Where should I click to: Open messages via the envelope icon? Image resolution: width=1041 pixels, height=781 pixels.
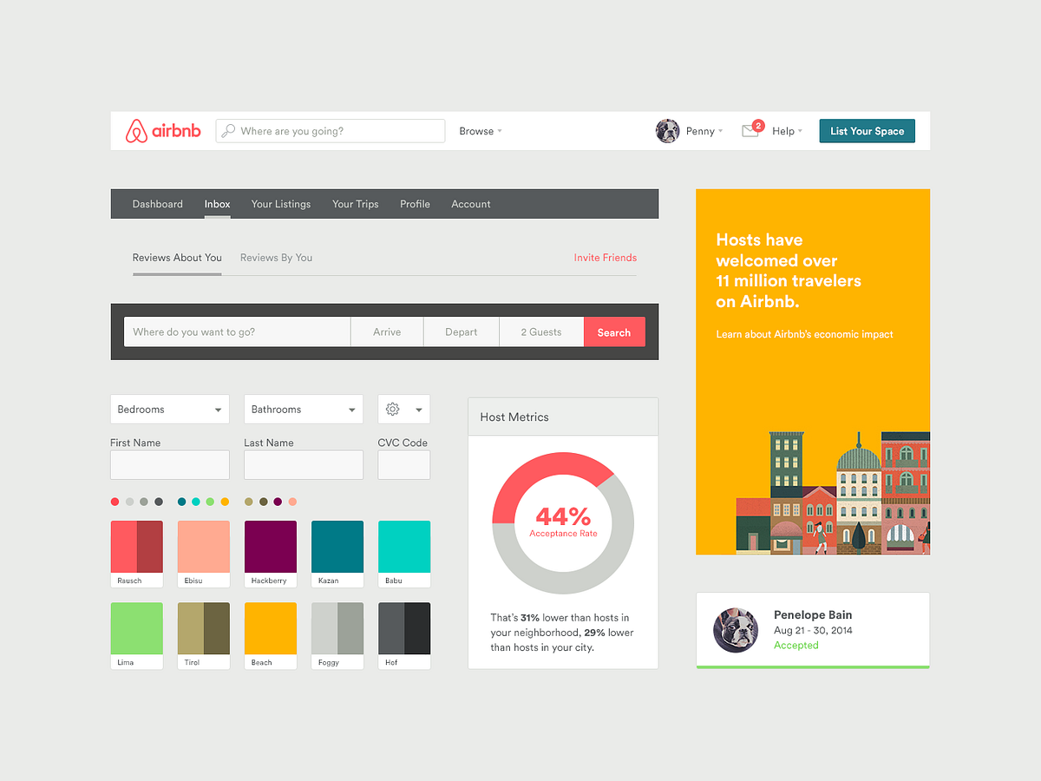749,131
